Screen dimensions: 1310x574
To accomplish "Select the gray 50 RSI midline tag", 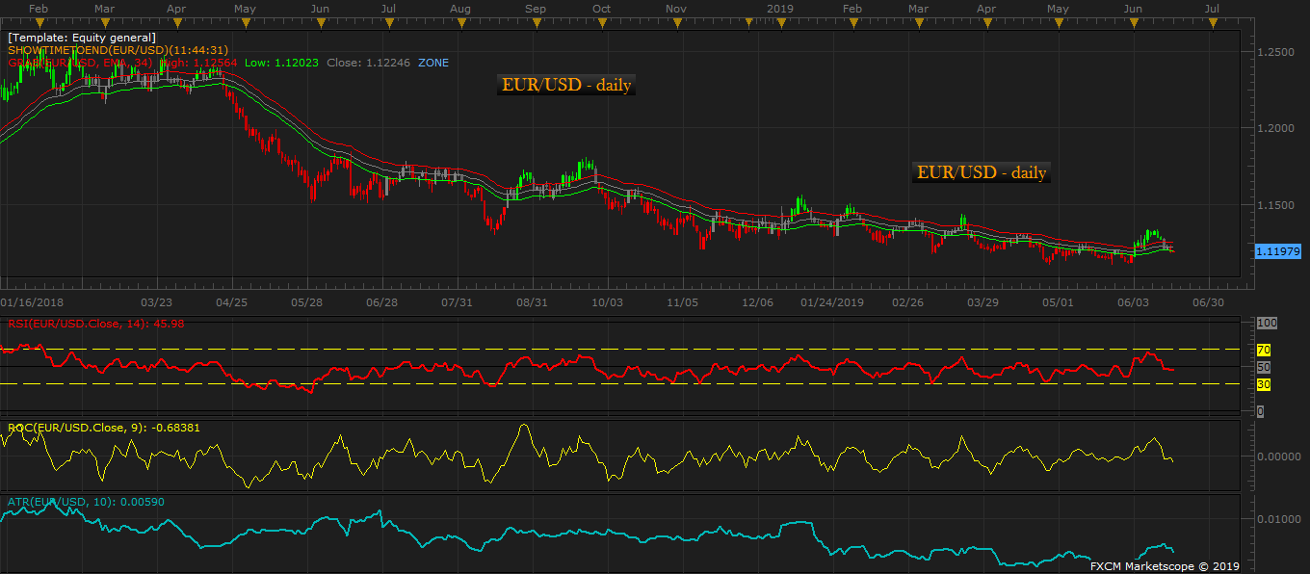I will pyautogui.click(x=1264, y=367).
